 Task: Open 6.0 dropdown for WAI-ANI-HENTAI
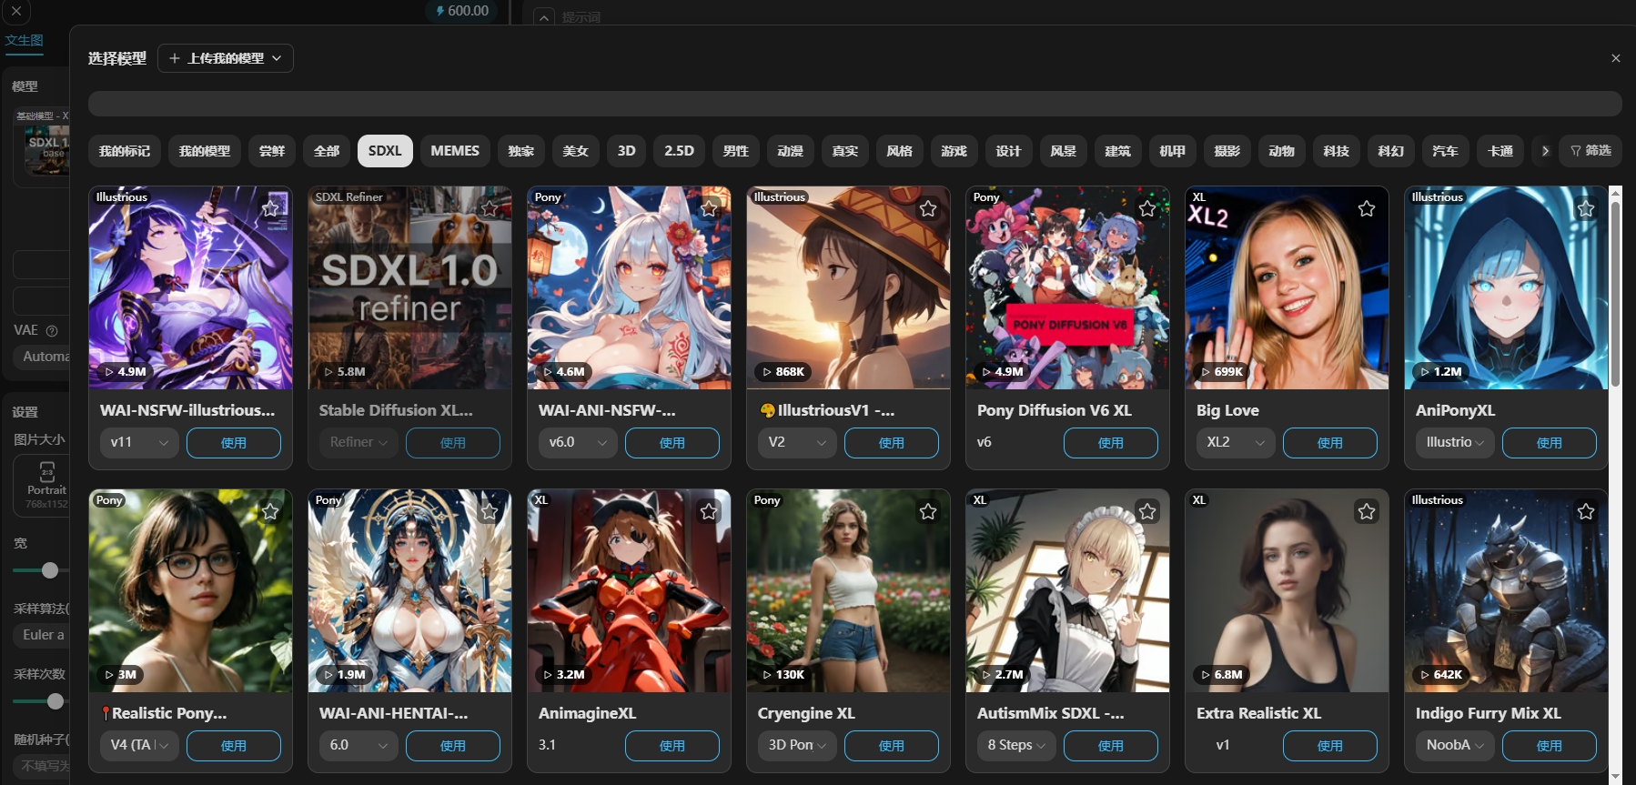coord(359,745)
